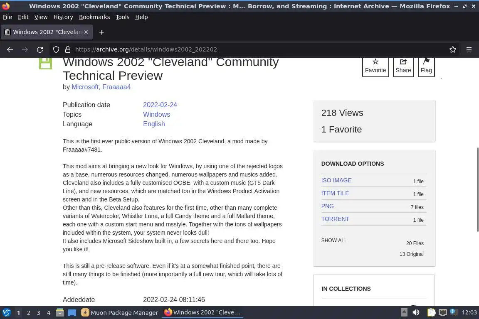Select the Windows 2002 Cleveland browser tab
This screenshot has height=319, width=479.
tap(47, 32)
